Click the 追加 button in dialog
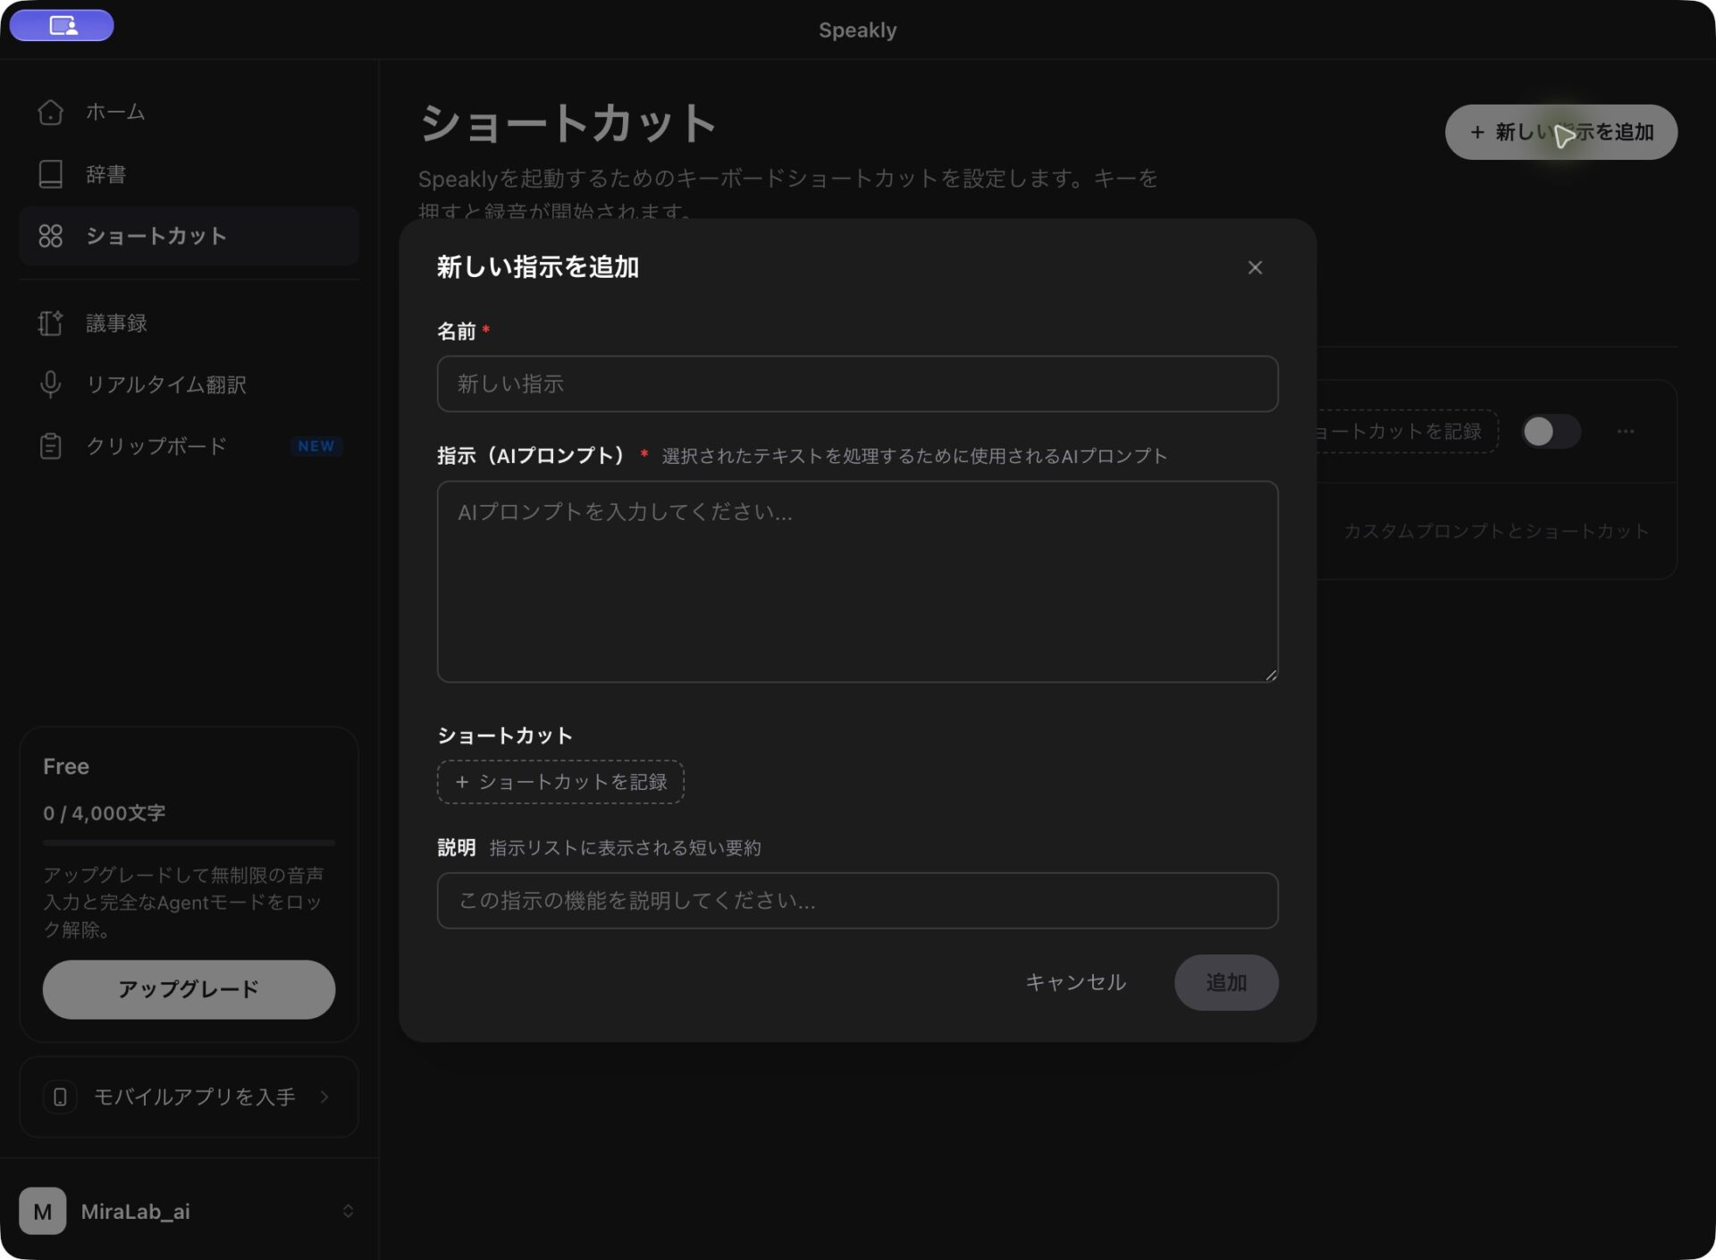 pos(1226,982)
